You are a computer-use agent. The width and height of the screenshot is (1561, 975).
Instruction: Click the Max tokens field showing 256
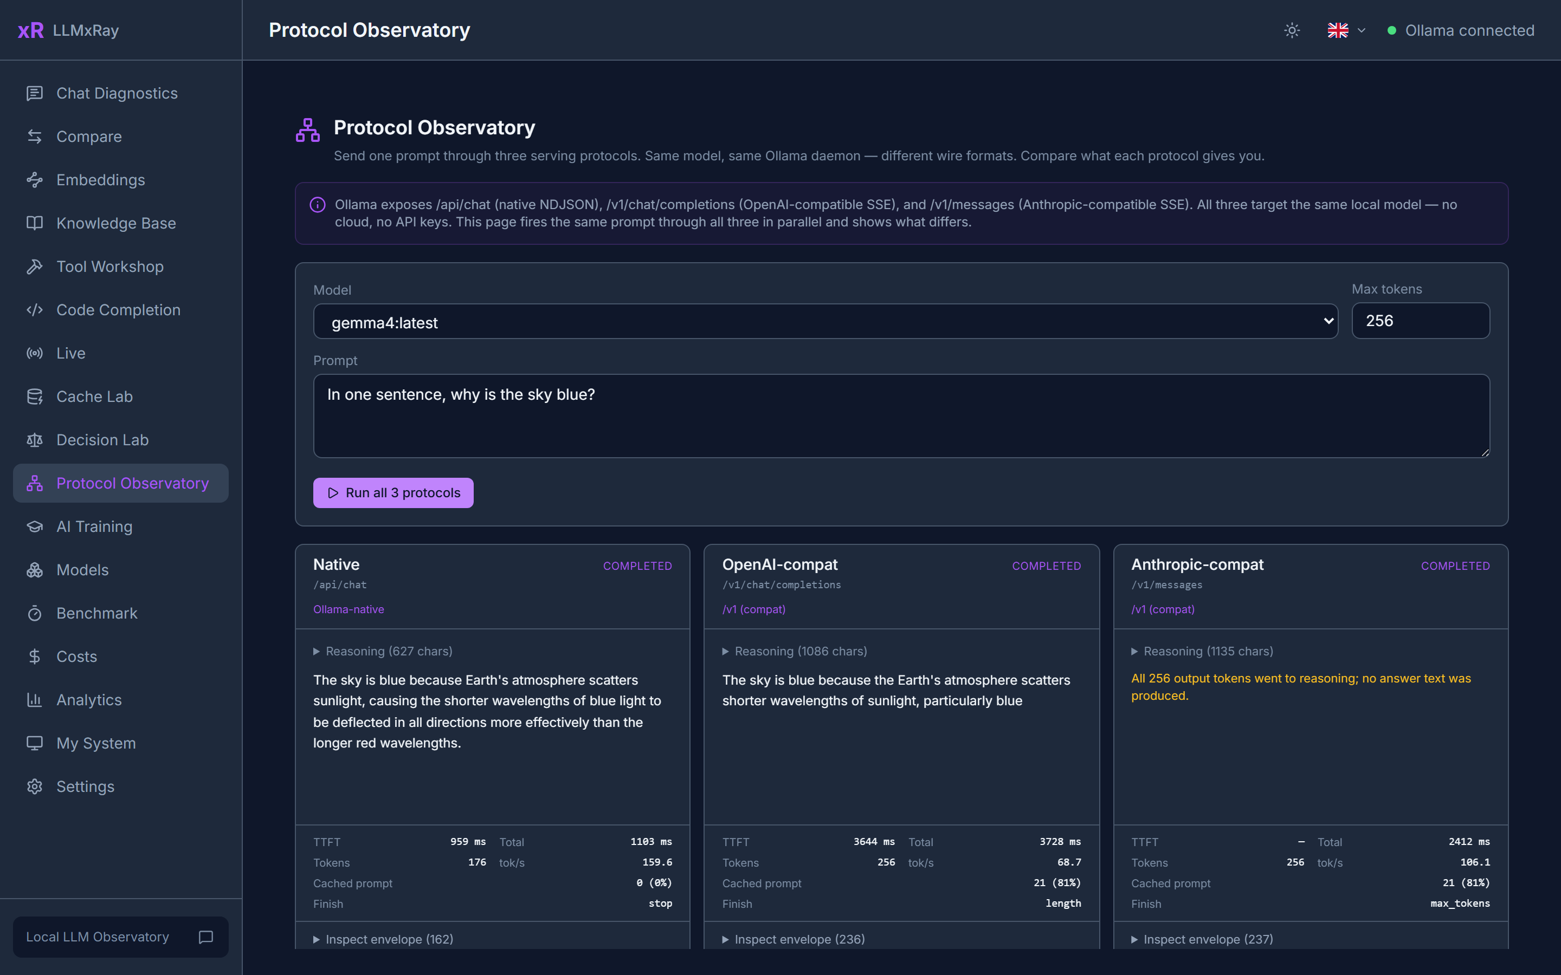[1421, 321]
